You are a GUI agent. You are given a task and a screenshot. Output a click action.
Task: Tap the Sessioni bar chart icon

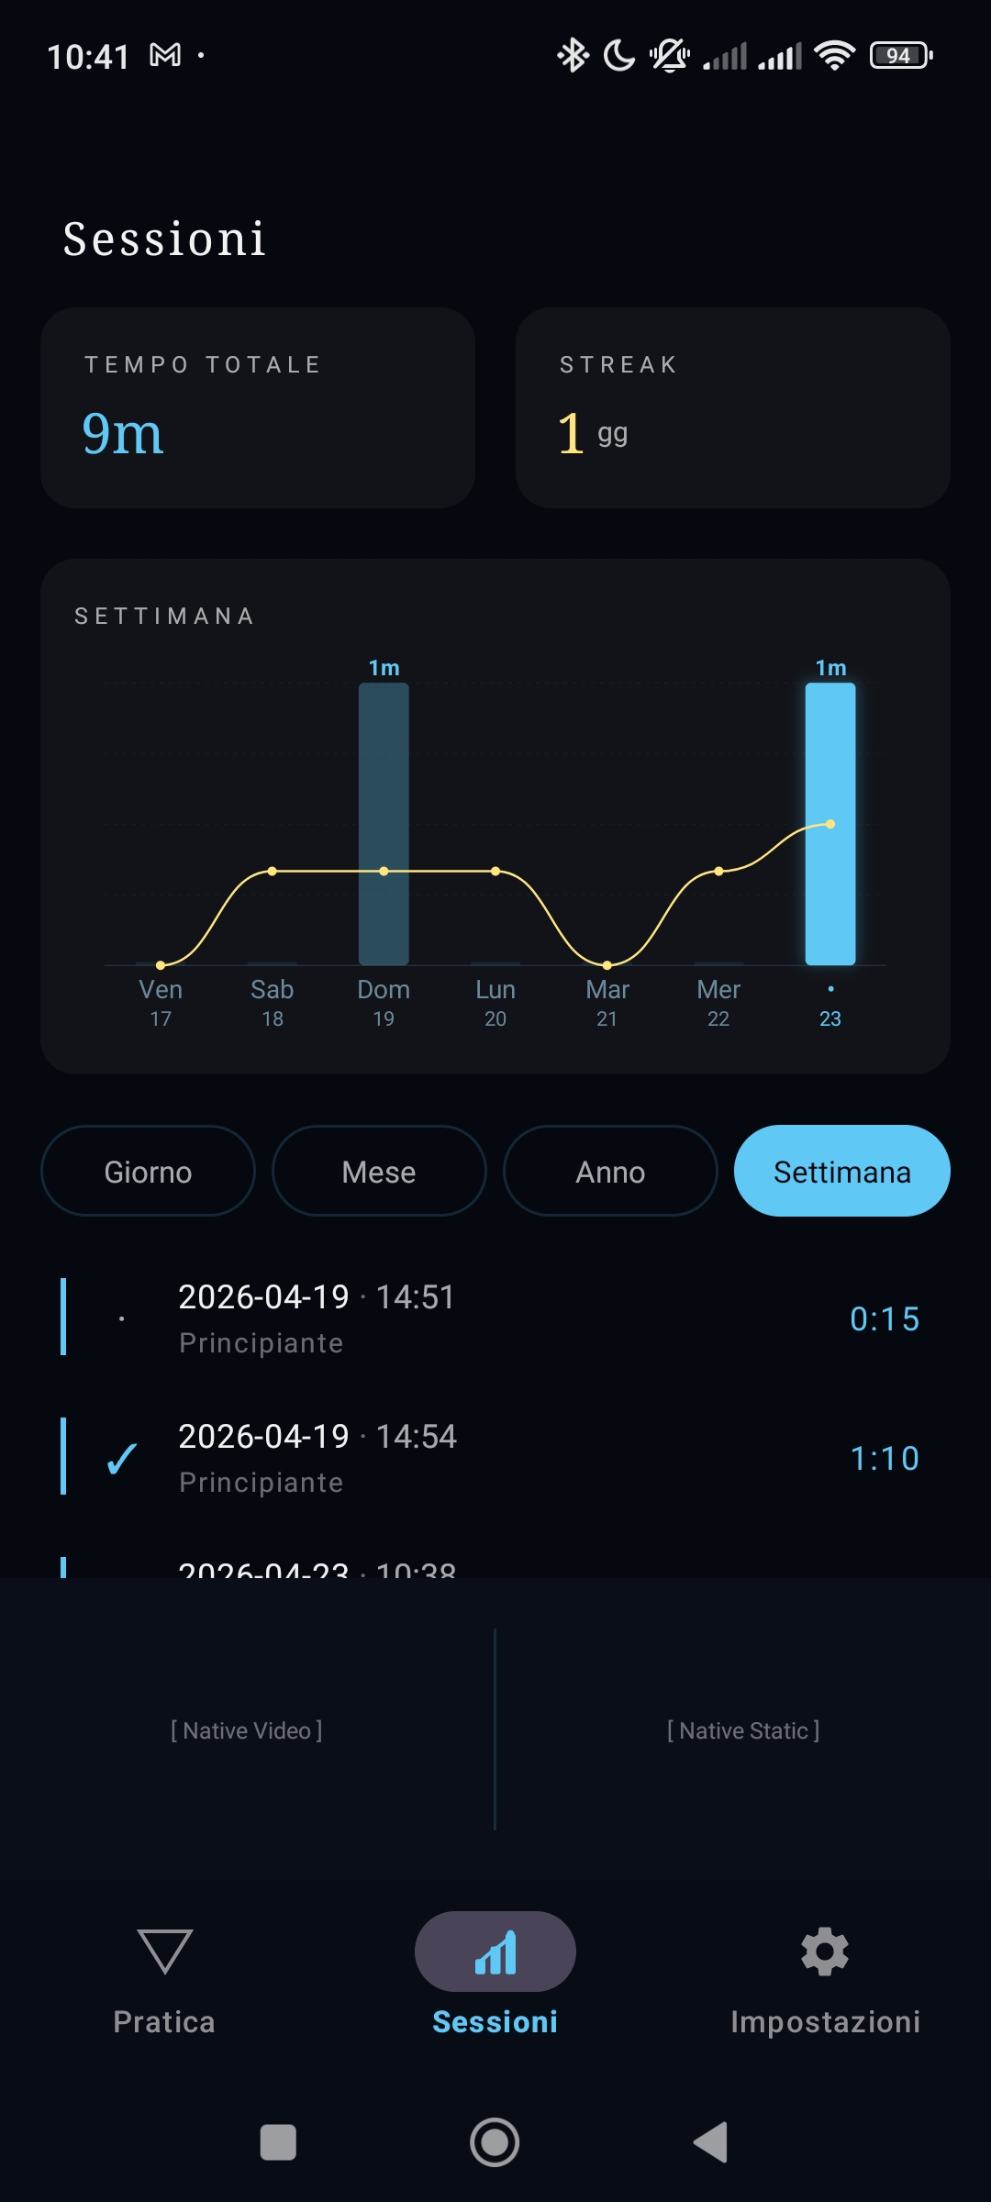tap(495, 1952)
